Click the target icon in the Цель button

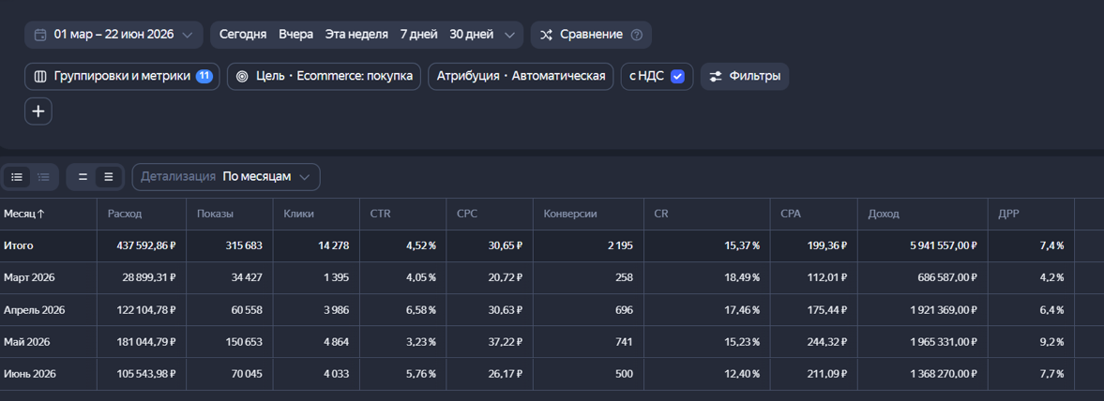[242, 76]
